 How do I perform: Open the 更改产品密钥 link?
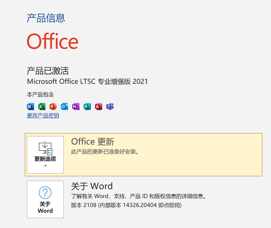point(43,115)
